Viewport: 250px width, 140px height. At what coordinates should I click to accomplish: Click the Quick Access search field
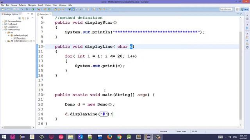tap(226, 9)
